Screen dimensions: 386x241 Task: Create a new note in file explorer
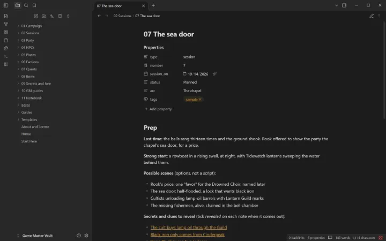point(36,16)
